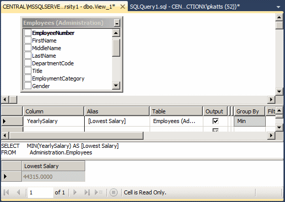Select the YearlySalary row selector arrow
Image resolution: width=285 pixels, height=202 pixels.
(x=12, y=121)
